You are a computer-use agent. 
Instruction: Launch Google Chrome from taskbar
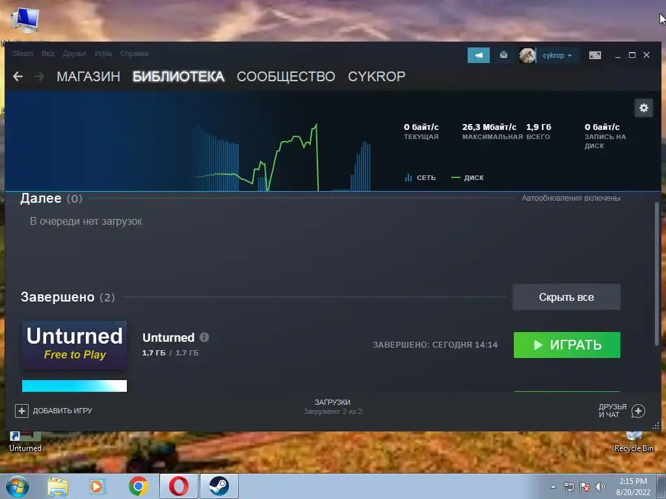[x=139, y=486]
